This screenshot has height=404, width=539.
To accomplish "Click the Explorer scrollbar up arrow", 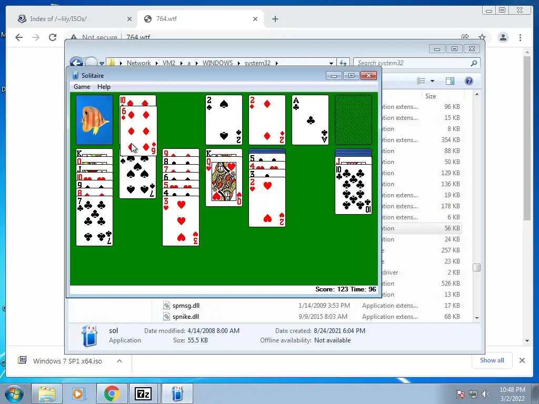I will (x=477, y=94).
